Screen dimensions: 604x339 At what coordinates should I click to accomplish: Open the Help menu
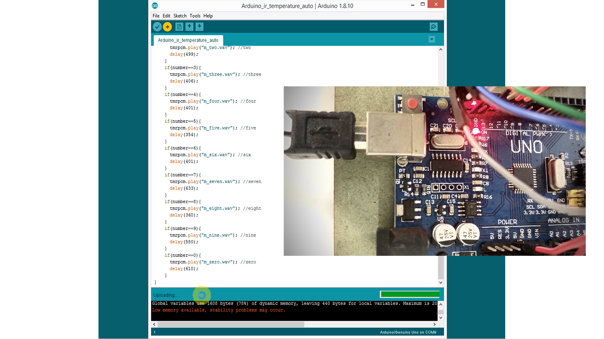pos(208,16)
